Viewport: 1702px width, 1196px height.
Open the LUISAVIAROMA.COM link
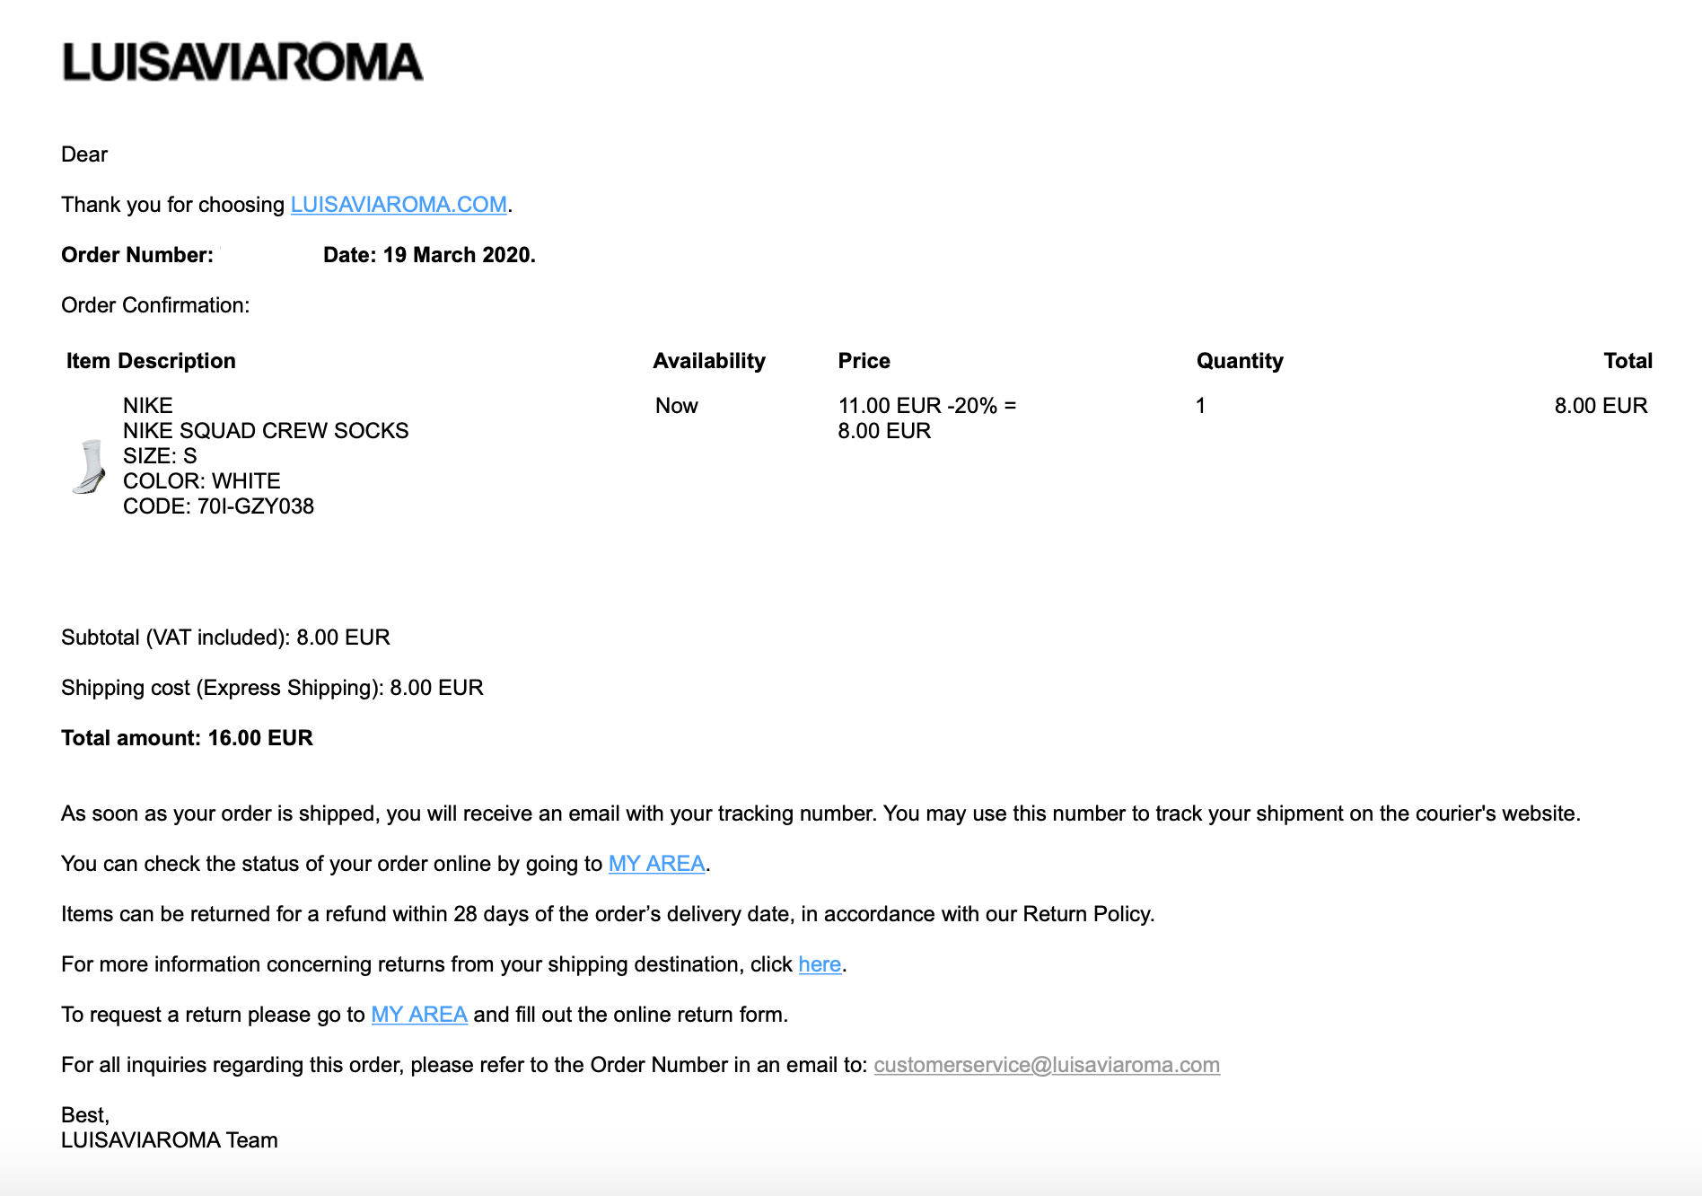tap(399, 205)
